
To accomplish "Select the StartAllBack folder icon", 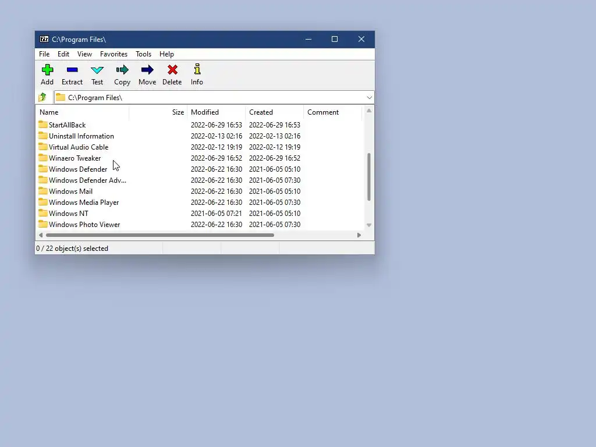I will [43, 125].
